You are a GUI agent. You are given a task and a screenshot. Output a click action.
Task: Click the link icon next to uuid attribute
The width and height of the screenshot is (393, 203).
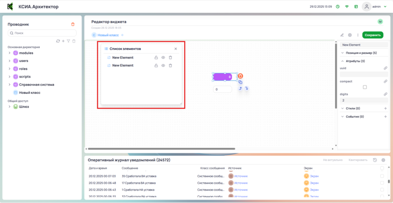click(x=385, y=68)
